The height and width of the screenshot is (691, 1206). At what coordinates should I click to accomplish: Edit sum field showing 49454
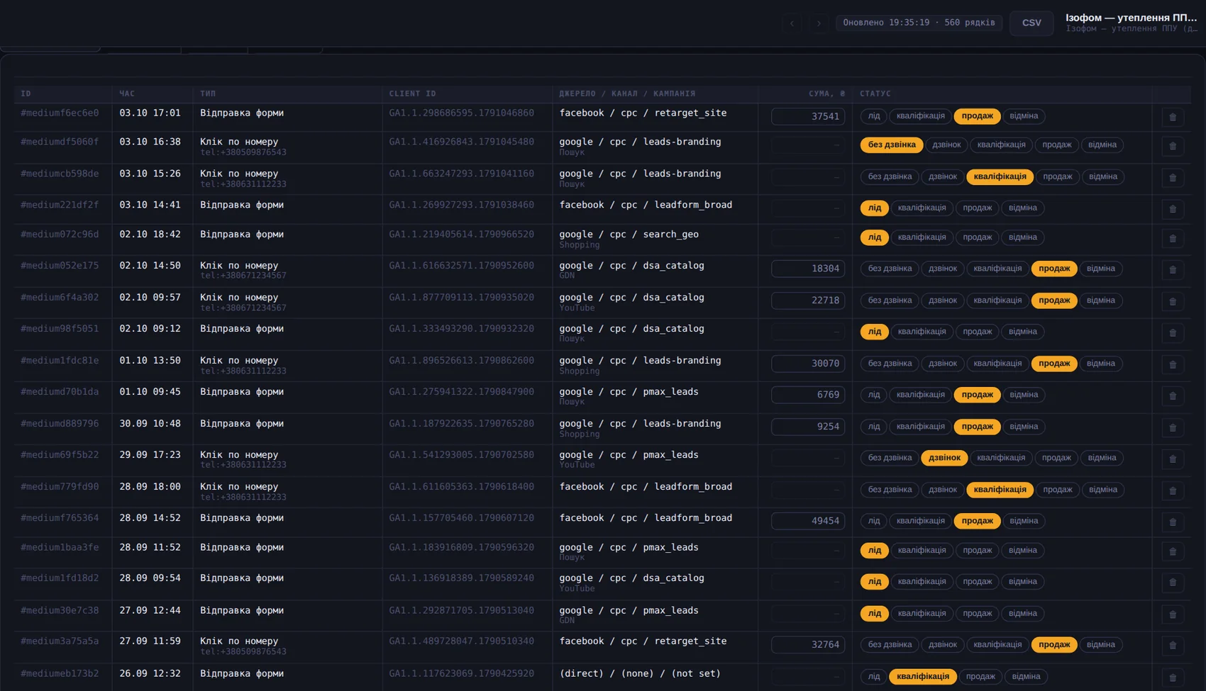[x=808, y=521]
